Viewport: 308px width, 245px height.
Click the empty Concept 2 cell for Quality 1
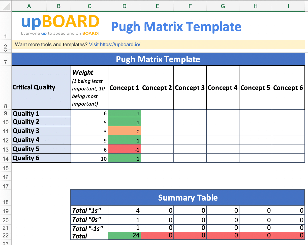pos(157,113)
